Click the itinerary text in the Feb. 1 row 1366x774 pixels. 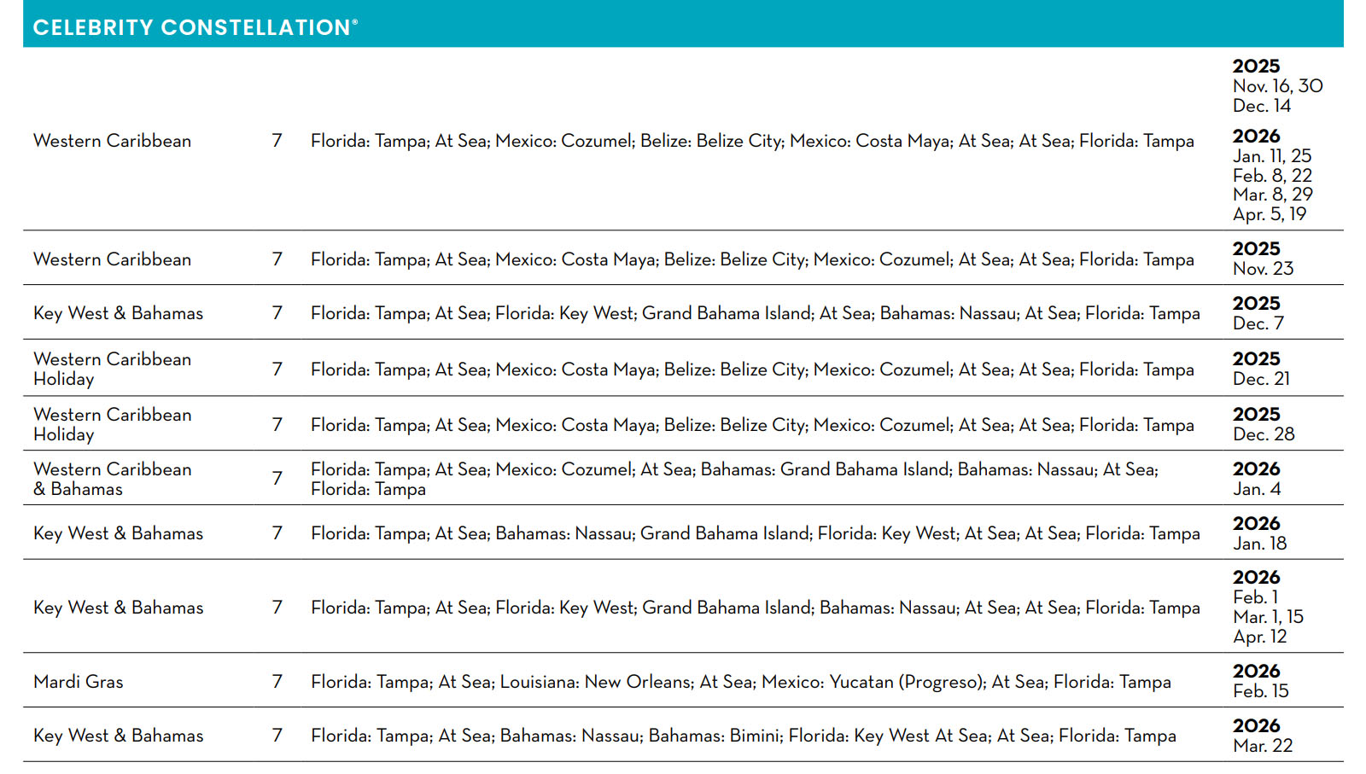(x=756, y=608)
